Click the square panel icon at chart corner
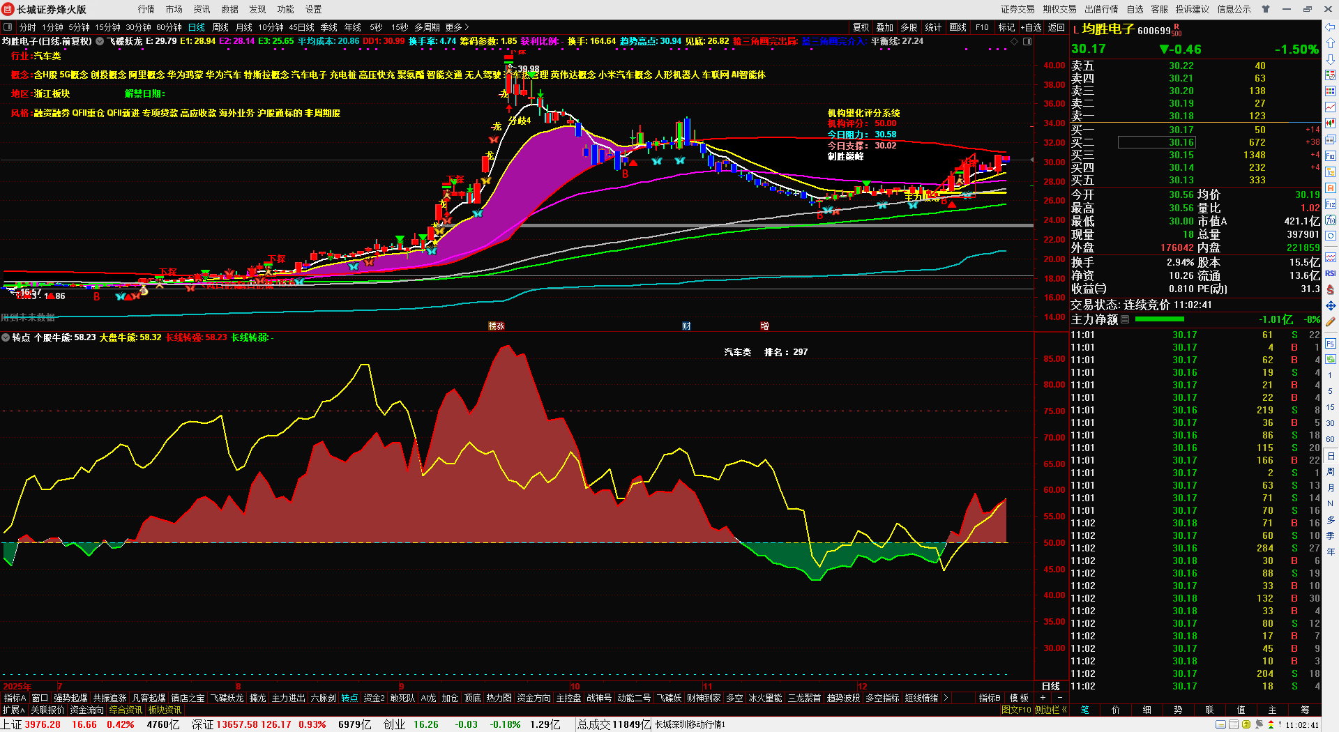Viewport: 1339px width, 732px height. (1027, 42)
